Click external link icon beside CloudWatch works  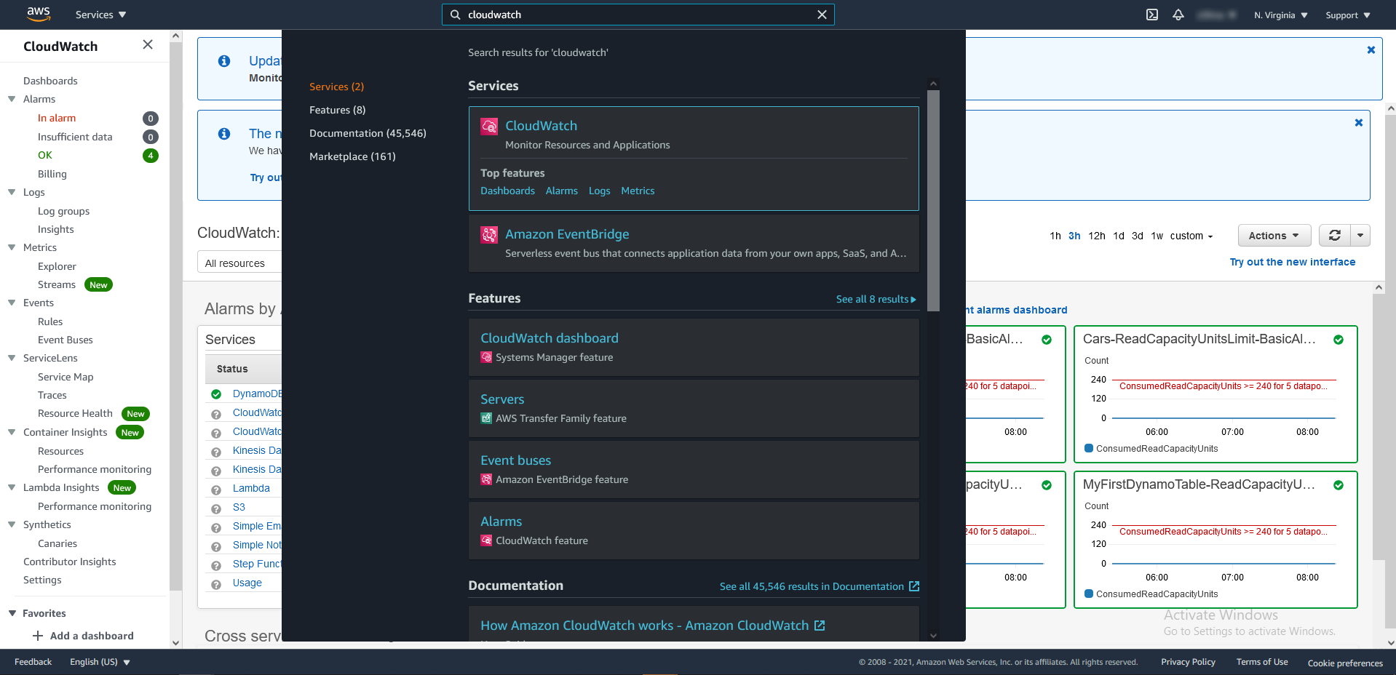click(820, 626)
